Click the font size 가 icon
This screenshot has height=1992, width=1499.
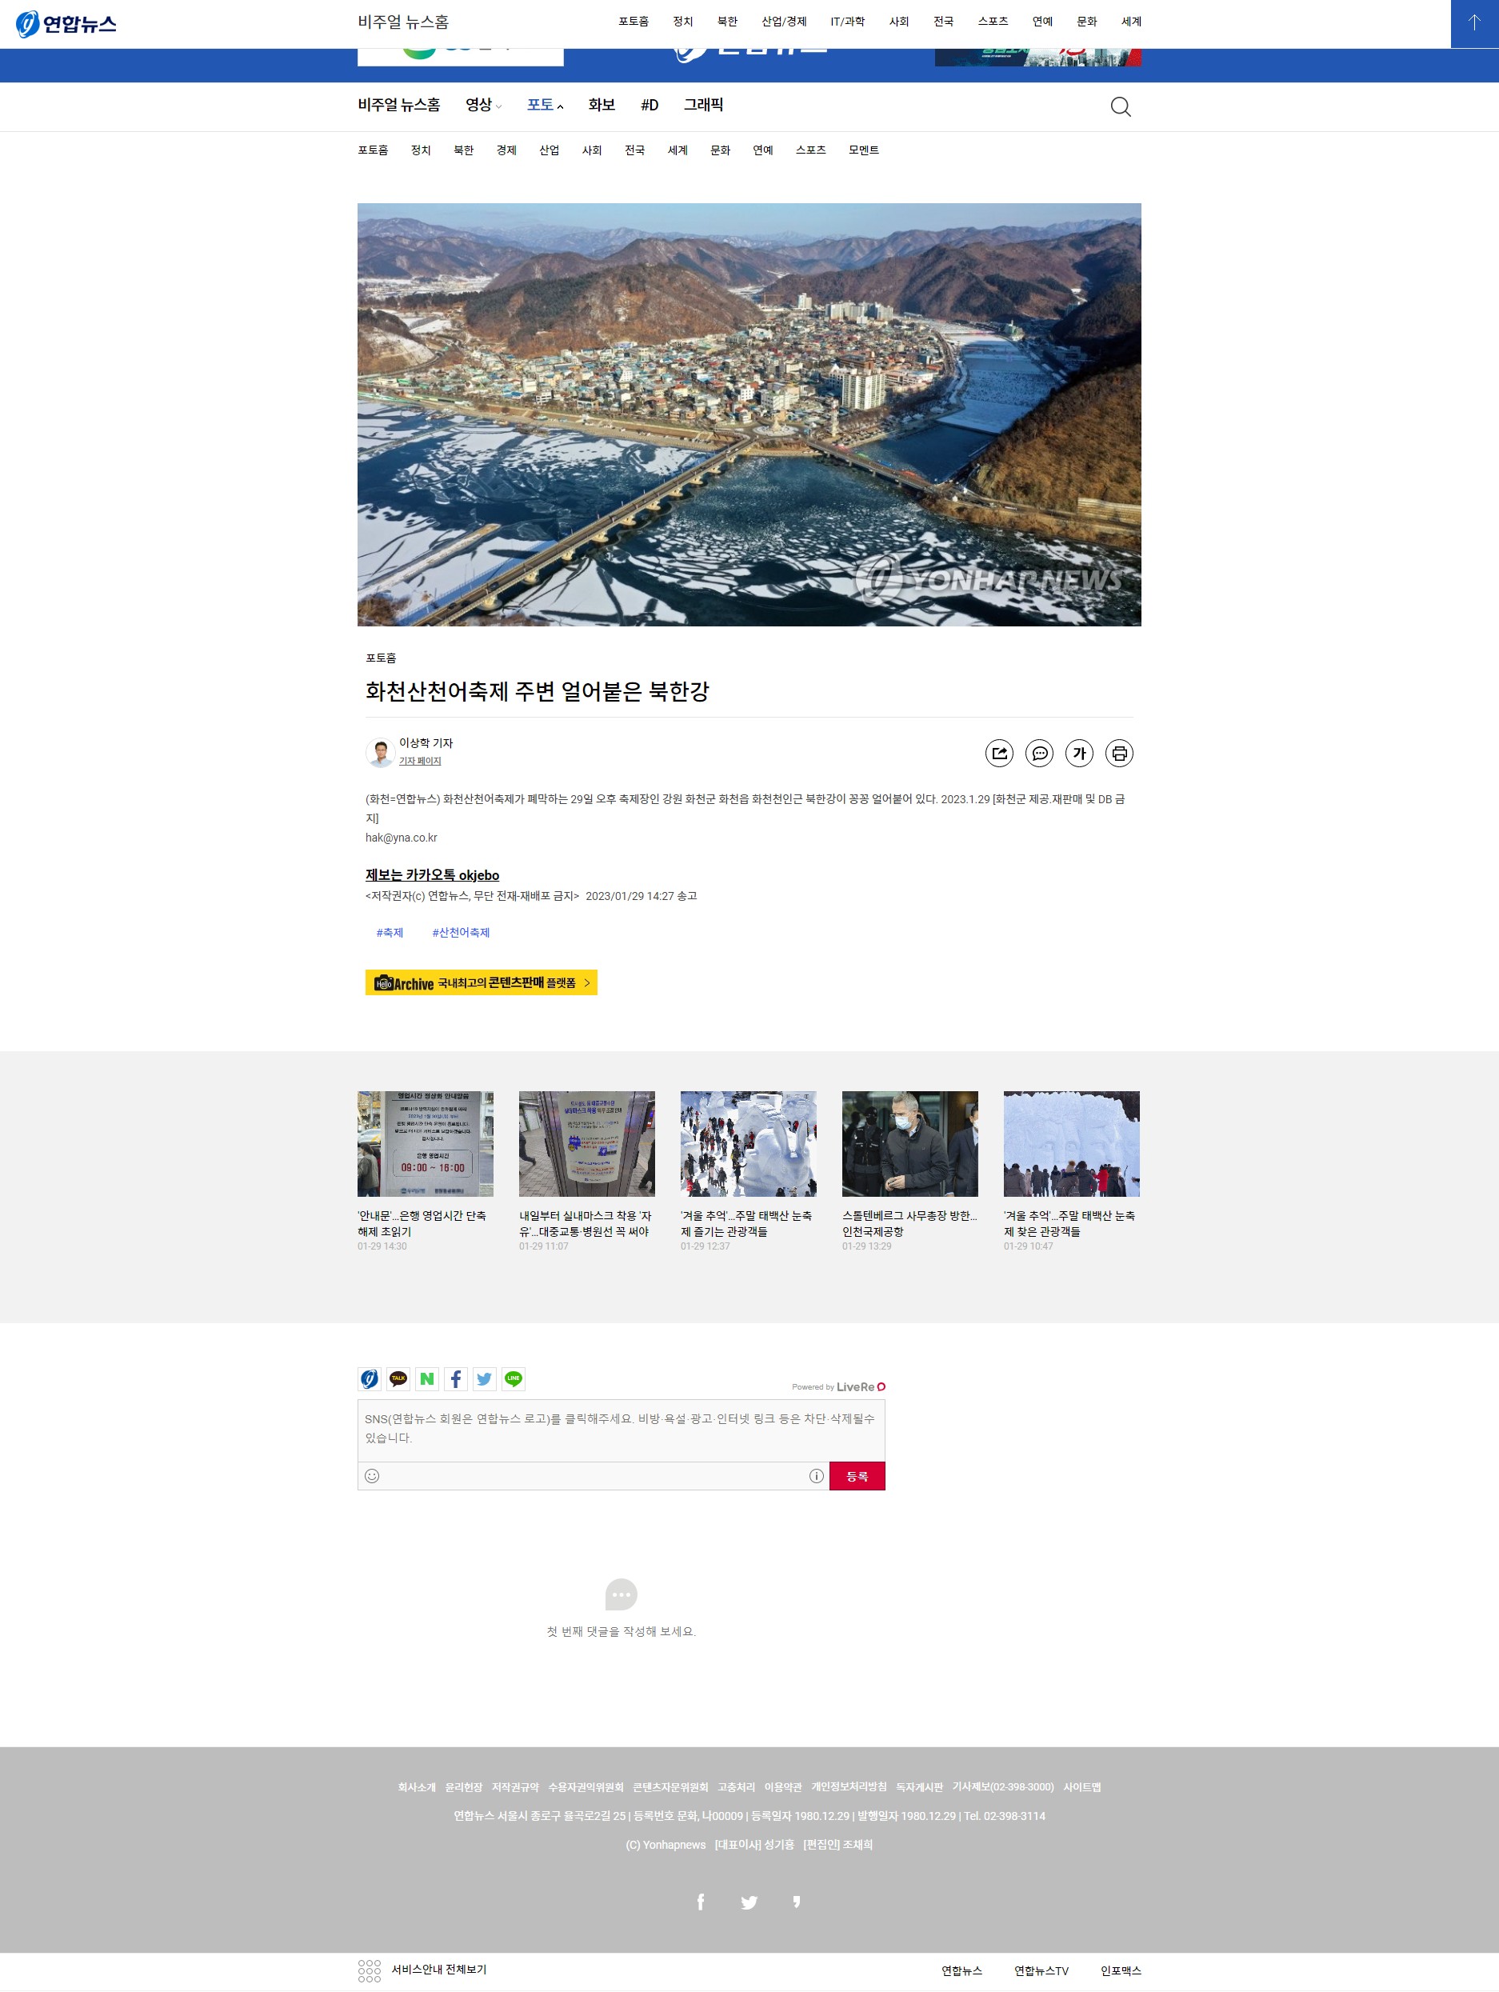1078,753
